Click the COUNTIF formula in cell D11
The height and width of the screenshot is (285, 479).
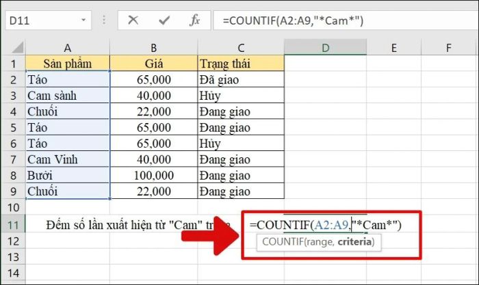(x=325, y=225)
